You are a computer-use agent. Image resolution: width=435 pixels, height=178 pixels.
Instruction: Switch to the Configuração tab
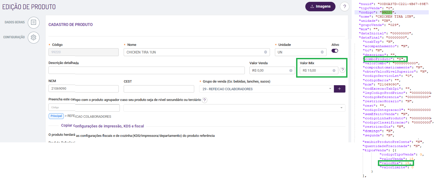[x=14, y=37]
